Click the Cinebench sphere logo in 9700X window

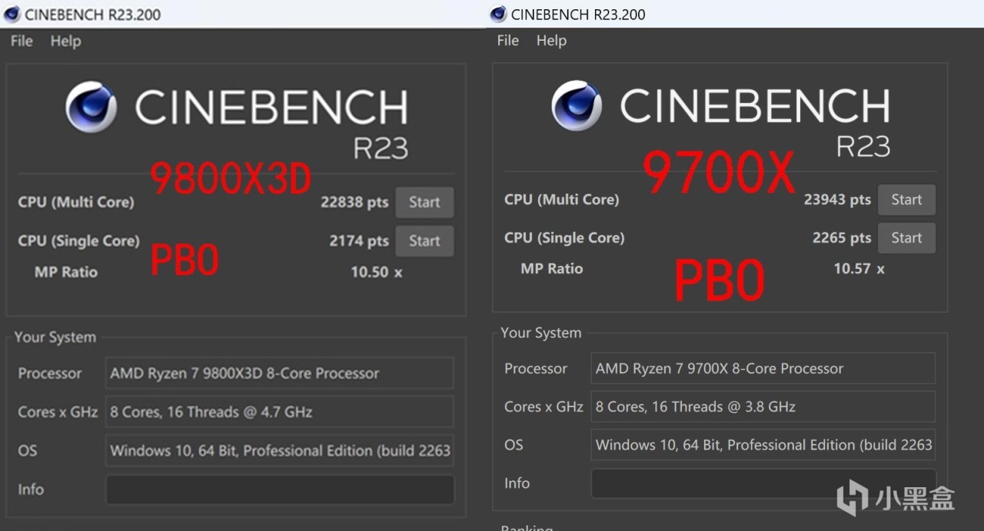[x=577, y=105]
